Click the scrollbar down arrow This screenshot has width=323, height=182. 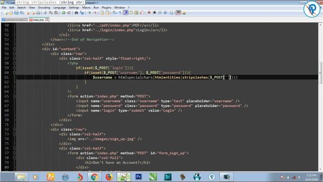(x=320, y=170)
